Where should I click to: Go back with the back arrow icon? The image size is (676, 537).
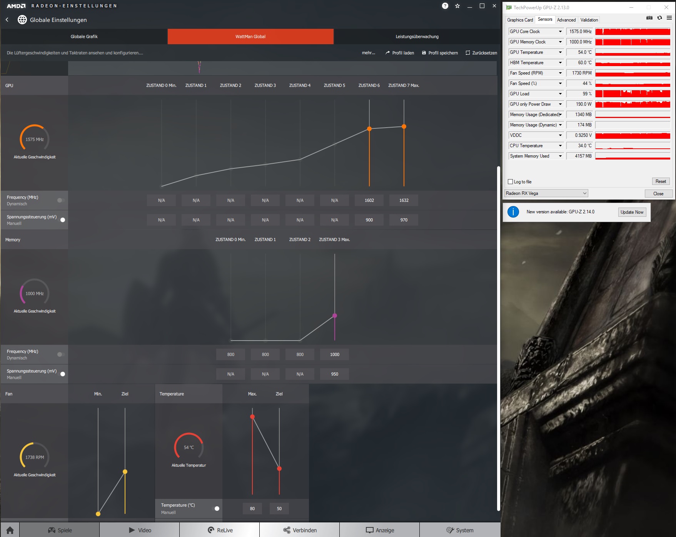tap(7, 20)
